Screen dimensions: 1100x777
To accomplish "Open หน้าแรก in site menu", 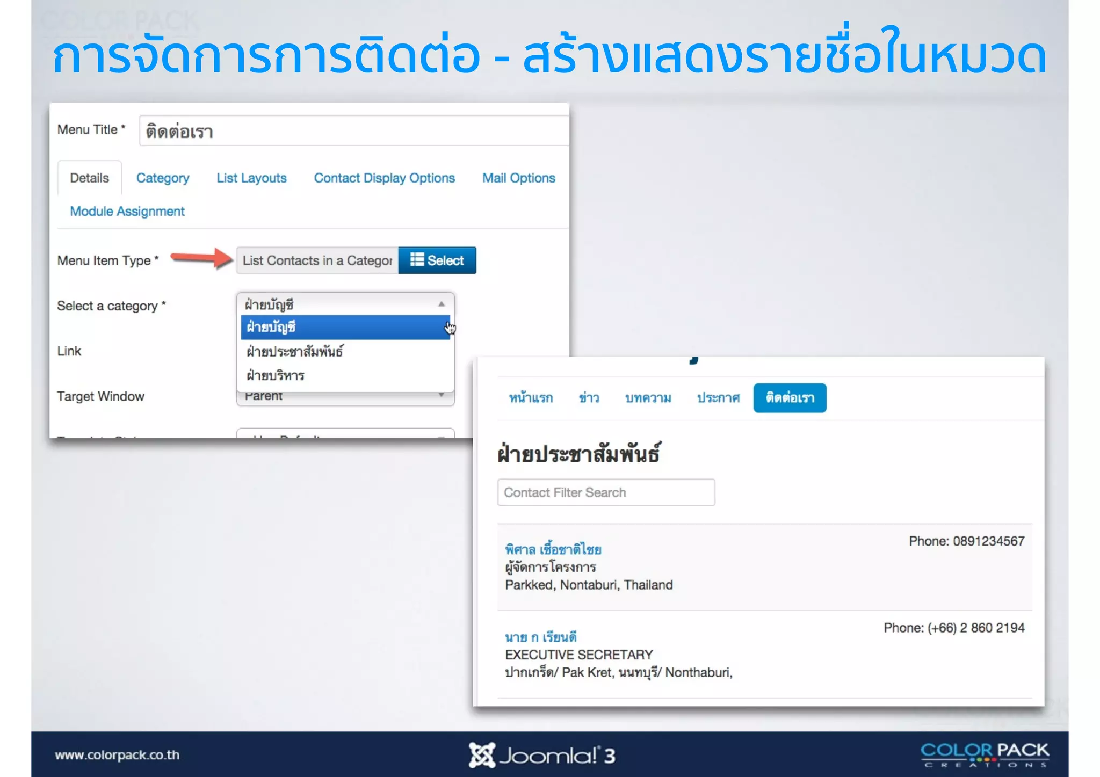I will click(x=531, y=398).
